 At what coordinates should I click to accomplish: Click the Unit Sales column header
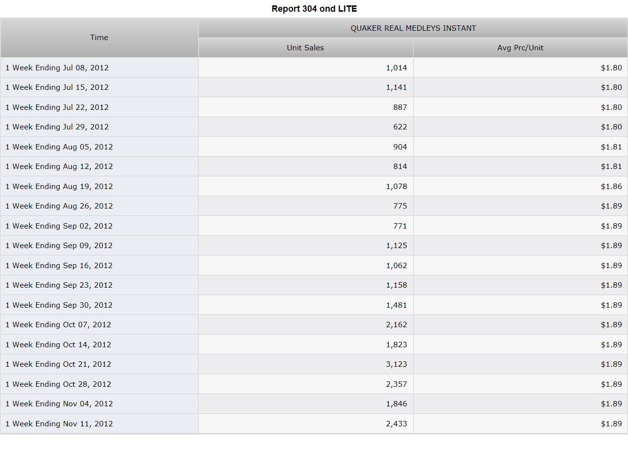(x=306, y=48)
